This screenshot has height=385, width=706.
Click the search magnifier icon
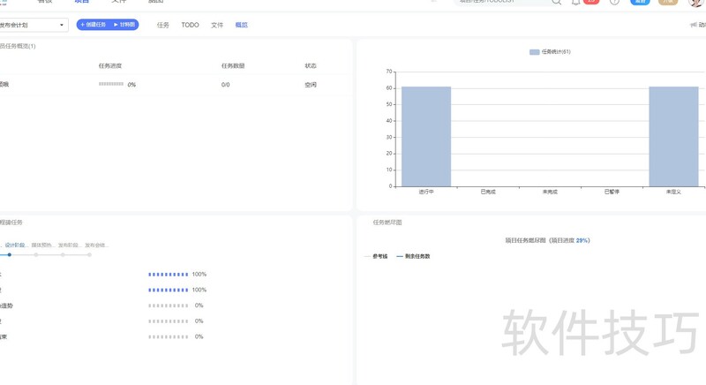(556, 3)
